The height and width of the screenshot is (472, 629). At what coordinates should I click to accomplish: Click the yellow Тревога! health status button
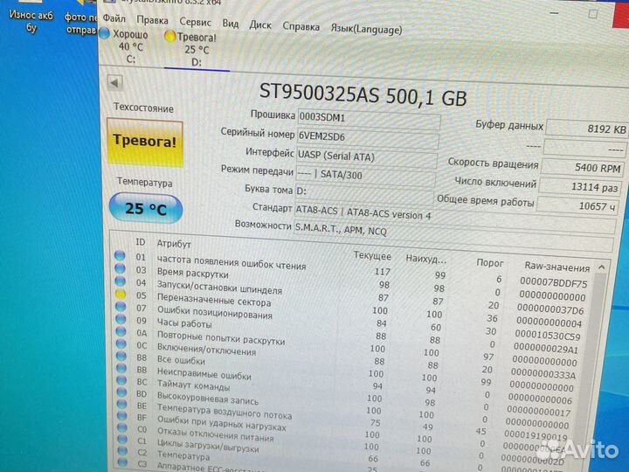point(145,142)
